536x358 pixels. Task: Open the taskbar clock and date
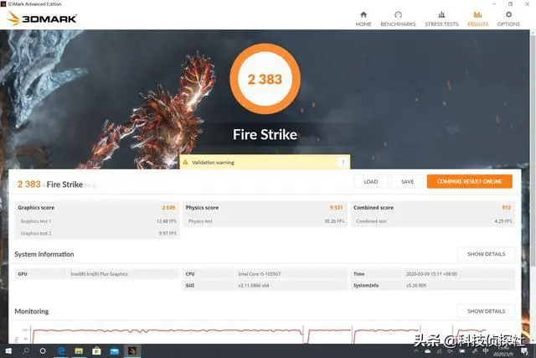502,351
